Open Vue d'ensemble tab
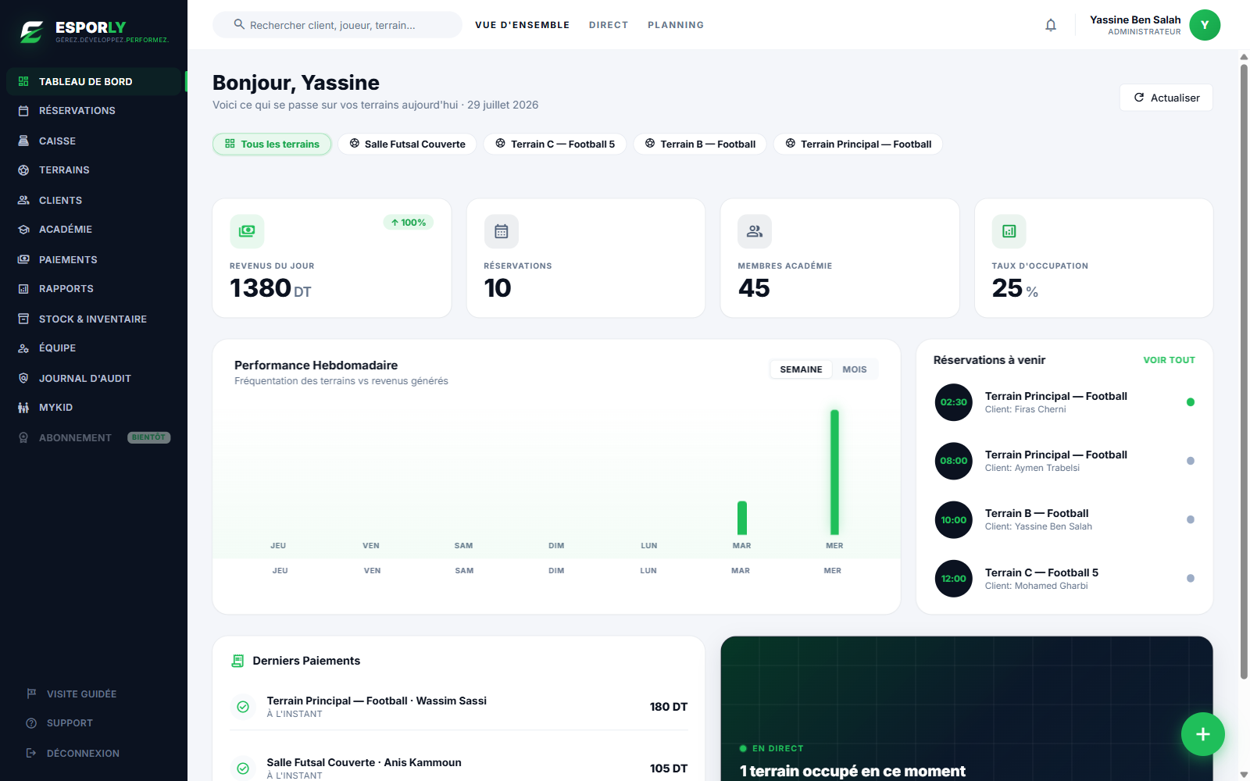The height and width of the screenshot is (781, 1250). (x=522, y=25)
